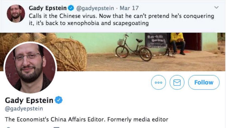Click the @gadyepstein handle under the profile name
This screenshot has height=128, width=226.
[24, 108]
